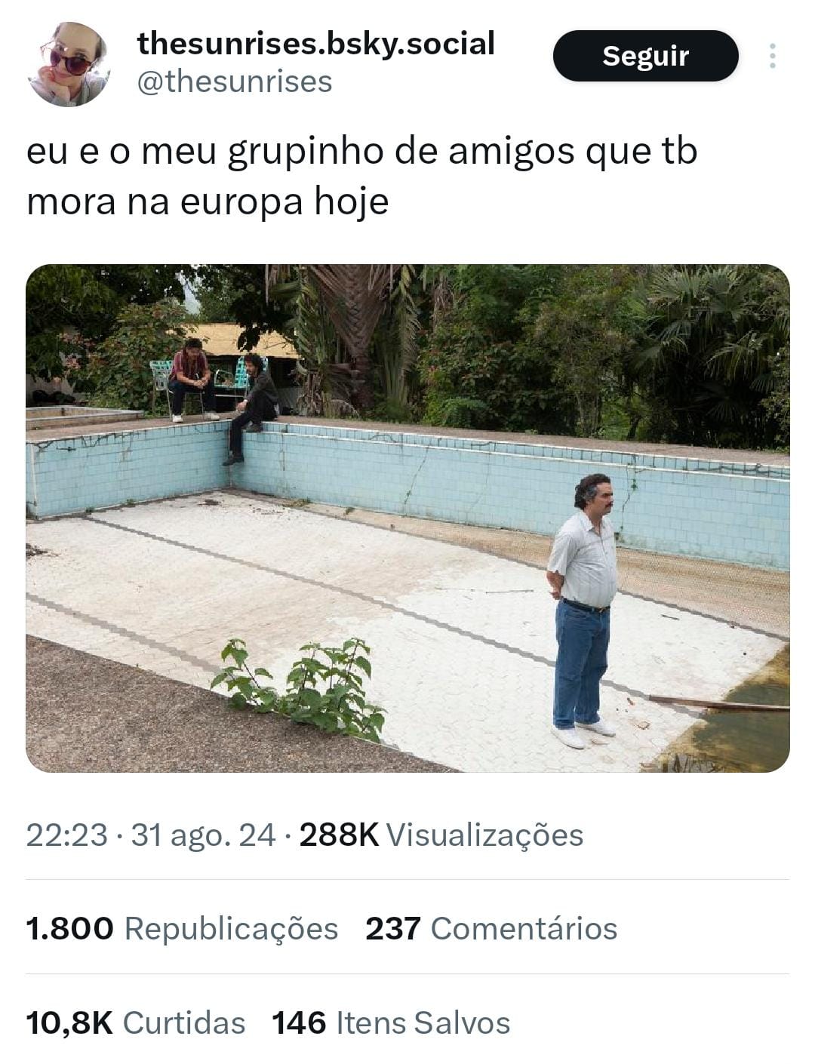Show the 10,8K Curtidas list
This screenshot has width=815, height=1064.
point(136,1022)
